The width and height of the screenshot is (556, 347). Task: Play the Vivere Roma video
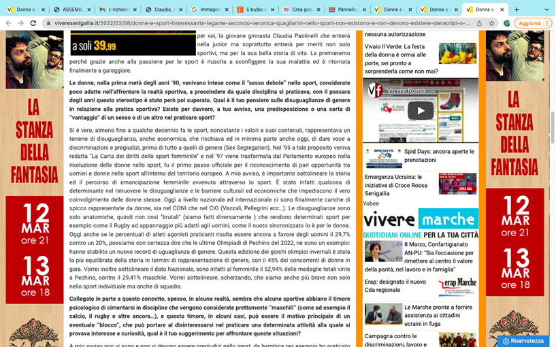click(x=420, y=111)
